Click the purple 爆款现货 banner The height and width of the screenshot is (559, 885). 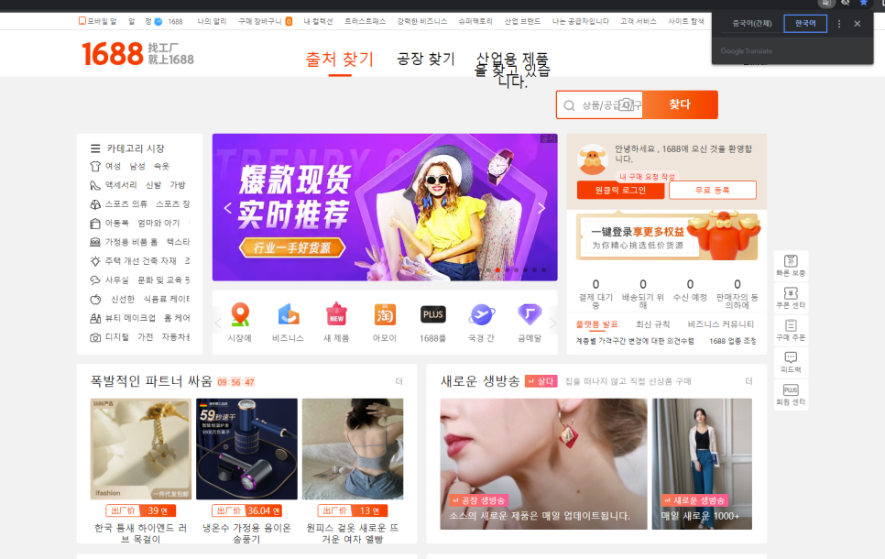point(385,207)
